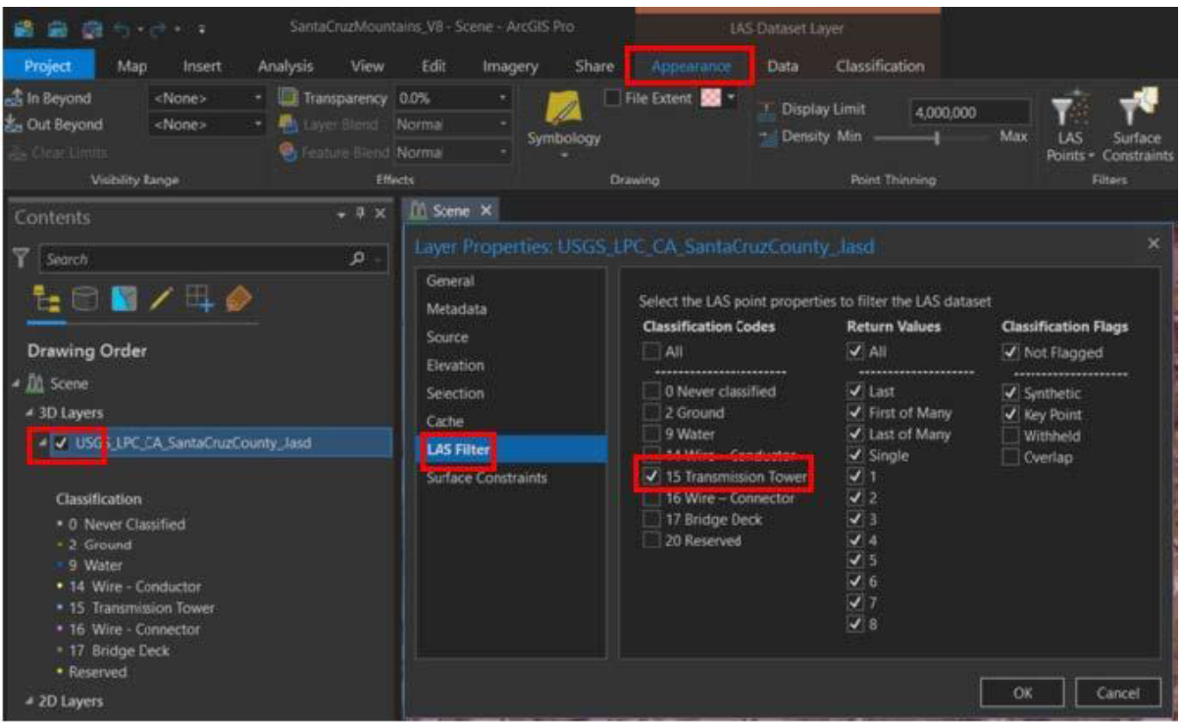Enable the 2 Ground classification code
This screenshot has width=1181, height=722.
pyautogui.click(x=651, y=413)
